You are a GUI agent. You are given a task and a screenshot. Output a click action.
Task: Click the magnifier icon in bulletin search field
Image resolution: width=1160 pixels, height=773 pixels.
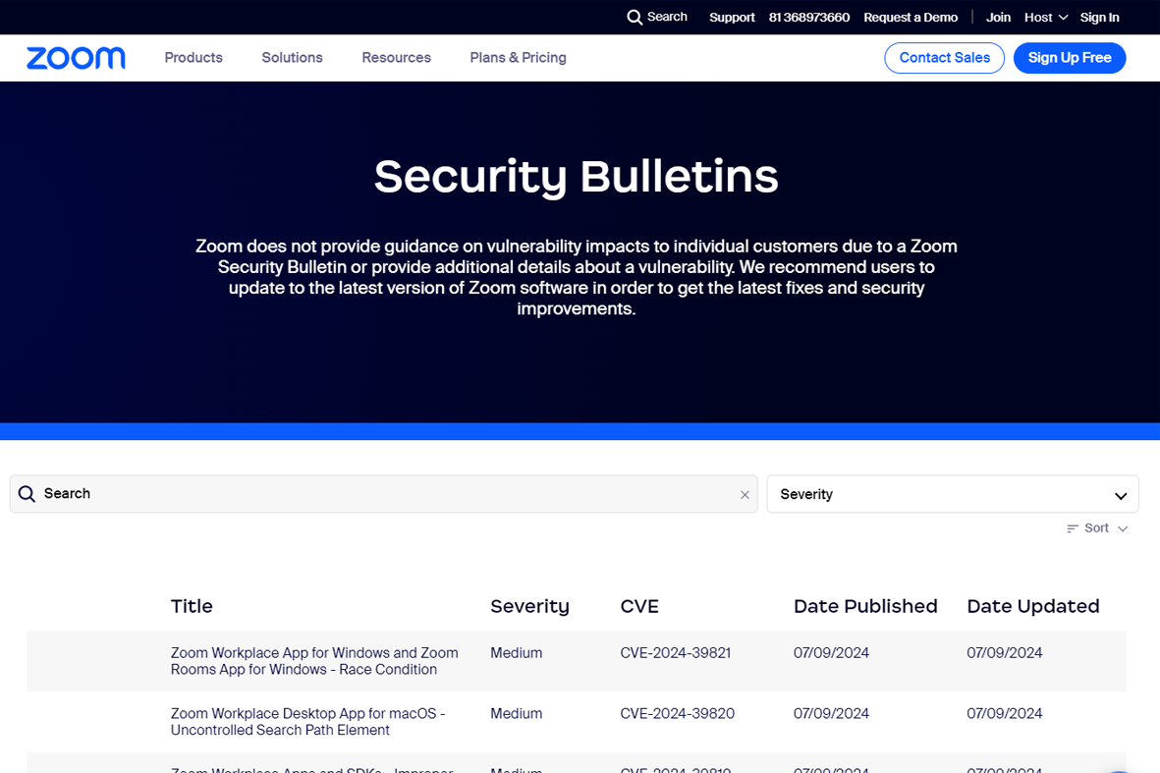(x=27, y=494)
